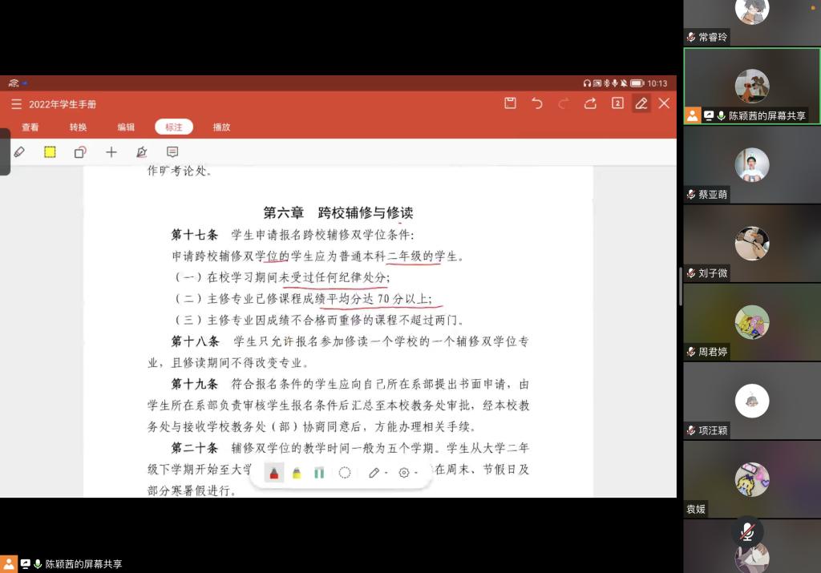
Task: Expand the pen settings gear dropdown
Action: (416, 473)
